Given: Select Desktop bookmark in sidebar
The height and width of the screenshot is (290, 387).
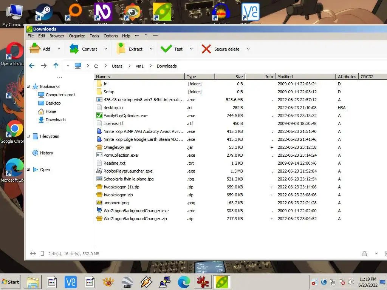Looking at the screenshot, I should tap(50, 103).
